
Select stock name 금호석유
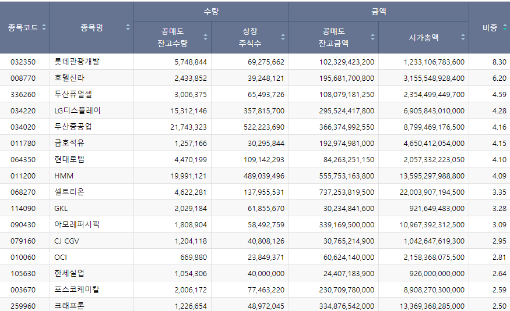pos(69,143)
